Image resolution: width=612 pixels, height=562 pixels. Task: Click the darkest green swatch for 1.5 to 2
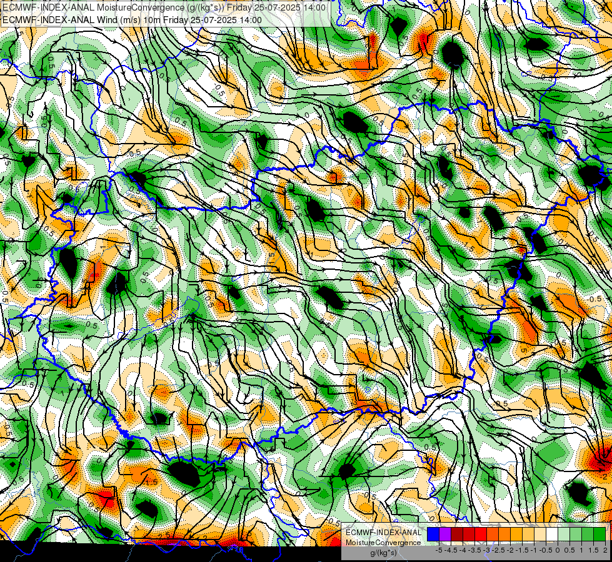click(599, 535)
